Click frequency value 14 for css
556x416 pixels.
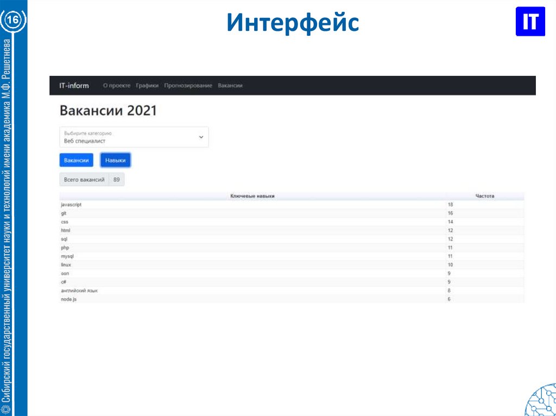point(450,222)
